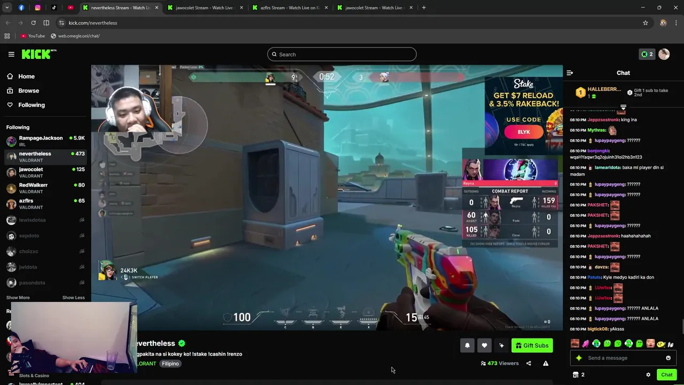
Task: Click the 473 Viewers count
Action: [500, 364]
